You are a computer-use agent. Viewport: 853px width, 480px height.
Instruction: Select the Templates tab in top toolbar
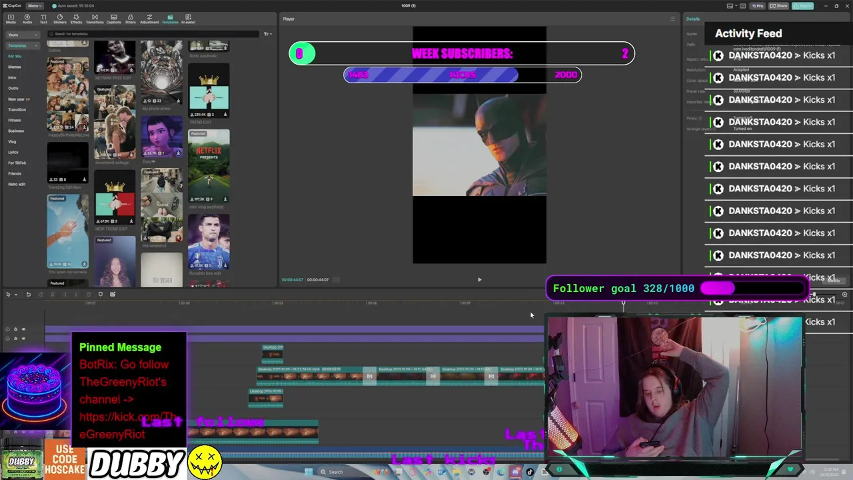click(170, 19)
